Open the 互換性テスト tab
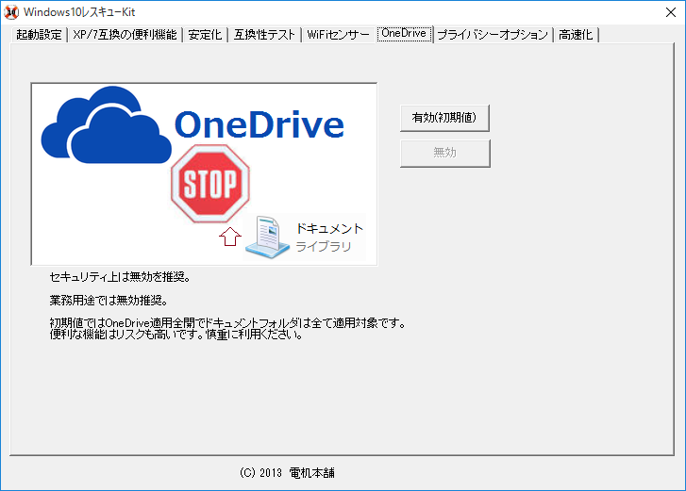This screenshot has width=686, height=491. (x=265, y=35)
